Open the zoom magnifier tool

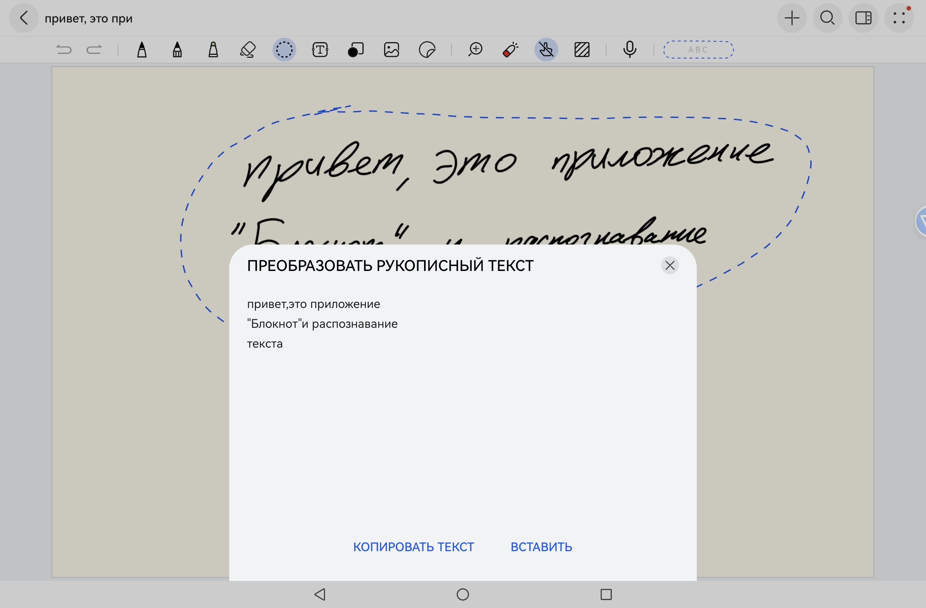pyautogui.click(x=475, y=50)
